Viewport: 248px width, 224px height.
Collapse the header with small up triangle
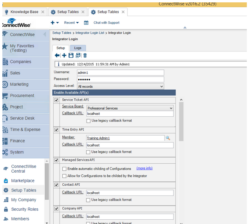pyautogui.click(x=185, y=27)
